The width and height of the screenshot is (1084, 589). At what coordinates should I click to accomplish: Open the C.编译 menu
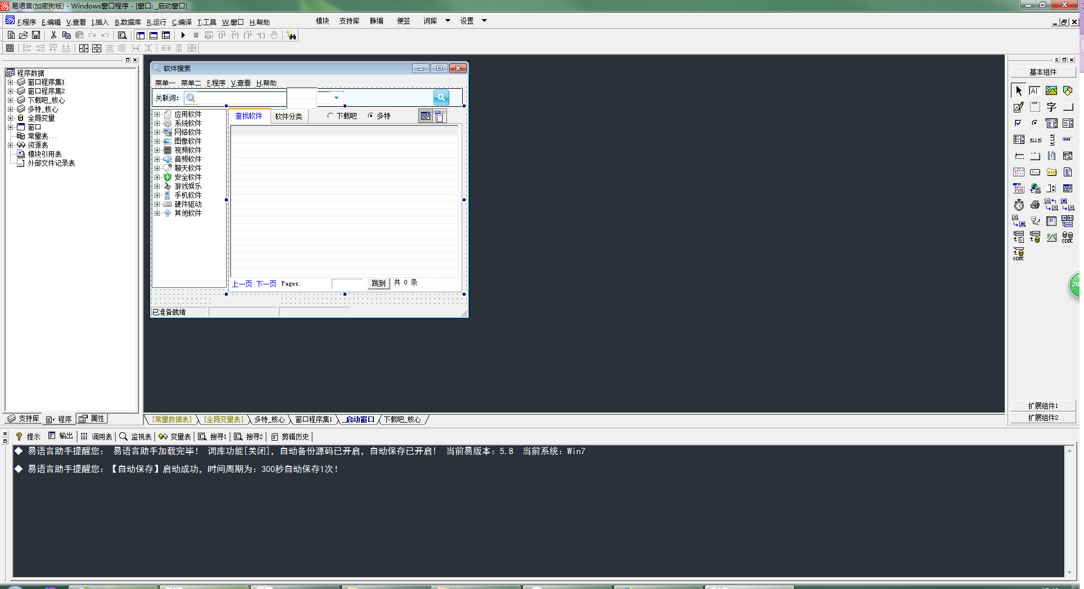[x=182, y=22]
